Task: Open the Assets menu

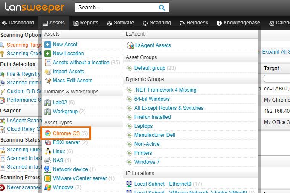Action: click(x=54, y=23)
